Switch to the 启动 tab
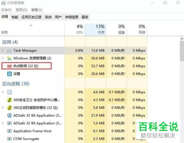This screenshot has width=184, height=143. (x=48, y=17)
